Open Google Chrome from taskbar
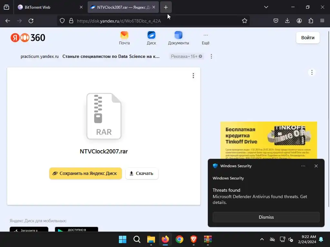The image size is (330, 247). click(x=179, y=239)
